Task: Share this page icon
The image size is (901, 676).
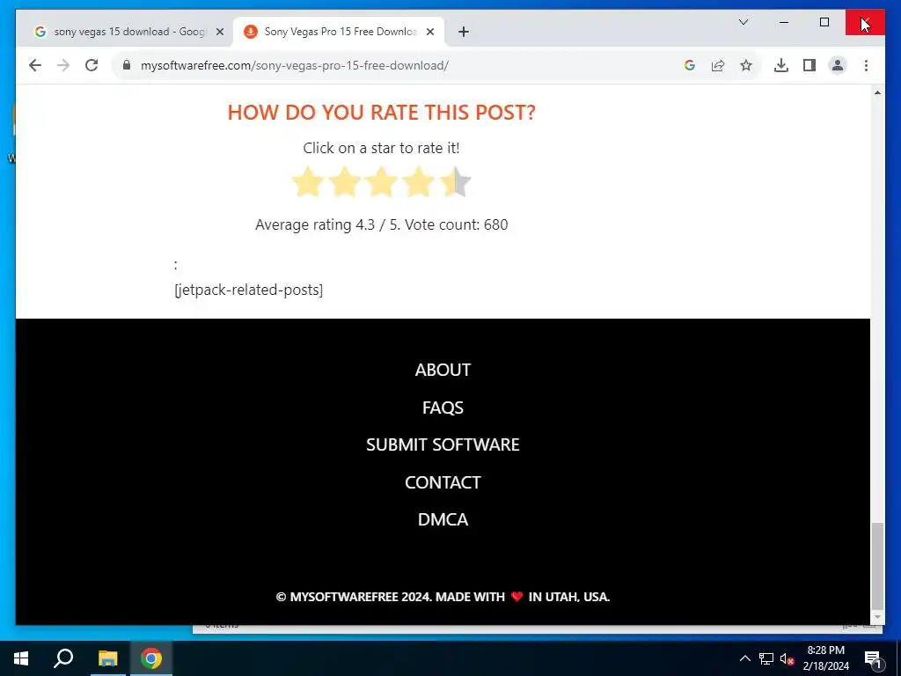Action: pyautogui.click(x=718, y=65)
